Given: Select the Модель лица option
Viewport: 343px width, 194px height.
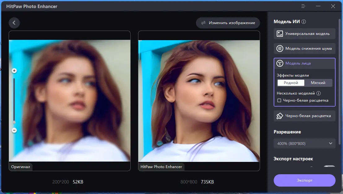Looking at the screenshot, I should click(x=305, y=63).
